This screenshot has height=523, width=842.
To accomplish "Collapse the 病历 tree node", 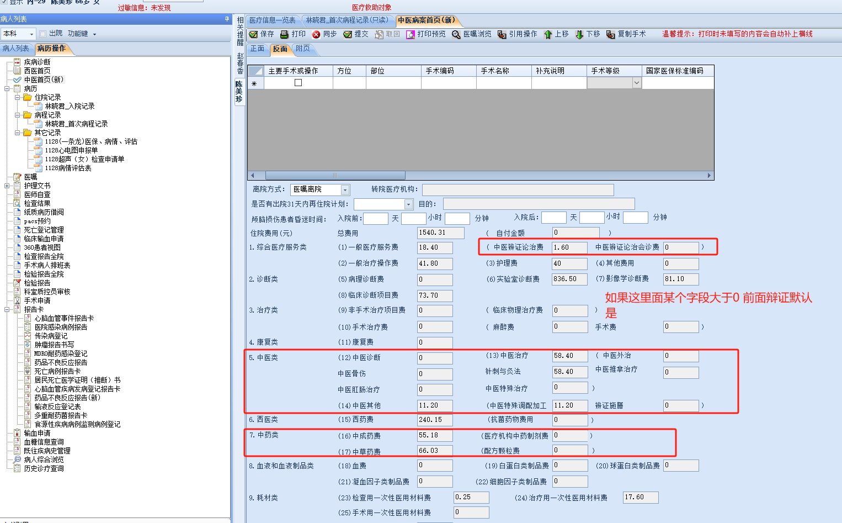I will (x=7, y=88).
